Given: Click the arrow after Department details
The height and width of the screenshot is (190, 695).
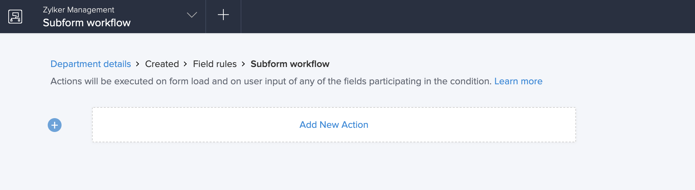Looking at the screenshot, I should [x=138, y=64].
